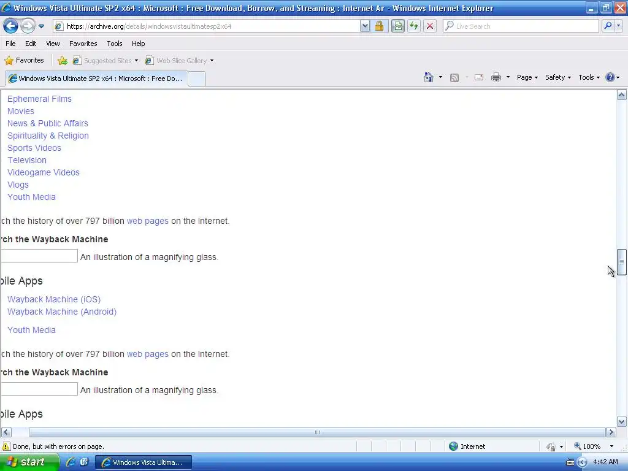
Task: Click the Windows Vista Ultima taskbar button
Action: (x=144, y=462)
